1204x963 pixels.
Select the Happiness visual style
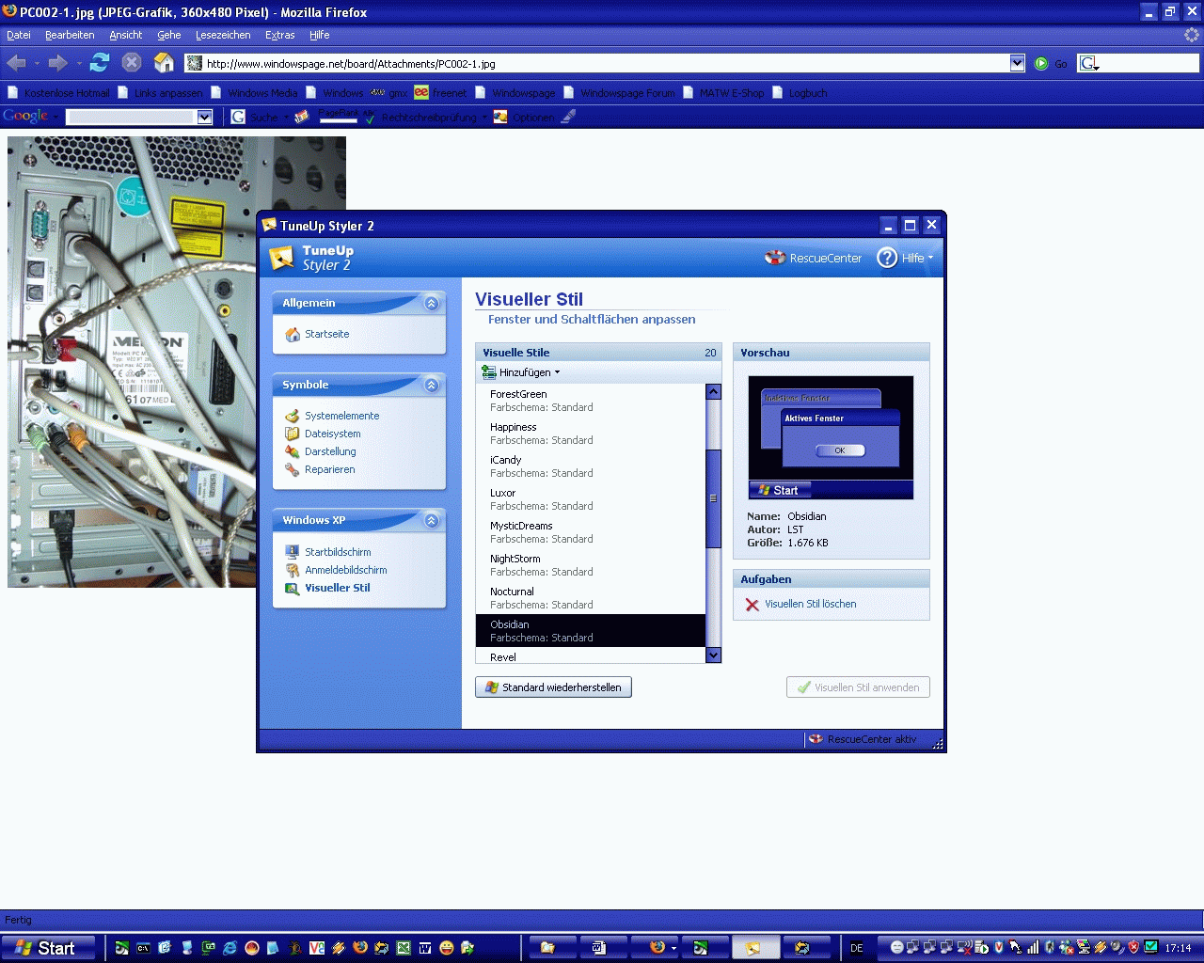pyautogui.click(x=591, y=434)
